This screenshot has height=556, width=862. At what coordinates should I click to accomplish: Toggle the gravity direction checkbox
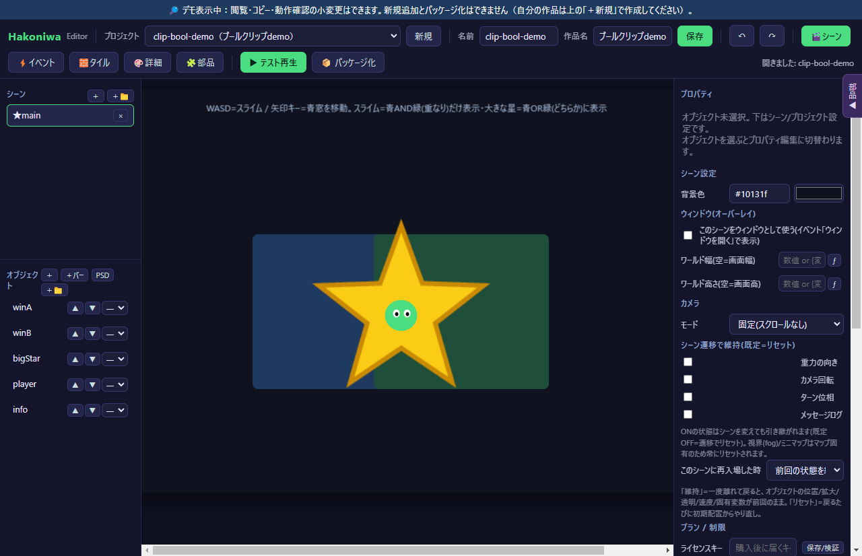tap(688, 361)
